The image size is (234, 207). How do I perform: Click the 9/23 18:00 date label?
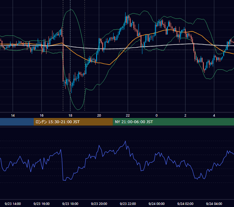coord(70,204)
